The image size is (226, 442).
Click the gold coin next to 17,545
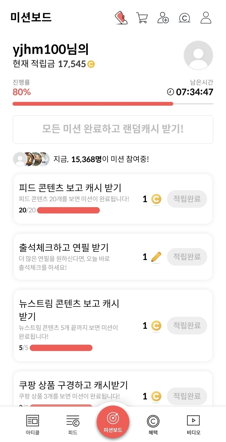coord(91,64)
